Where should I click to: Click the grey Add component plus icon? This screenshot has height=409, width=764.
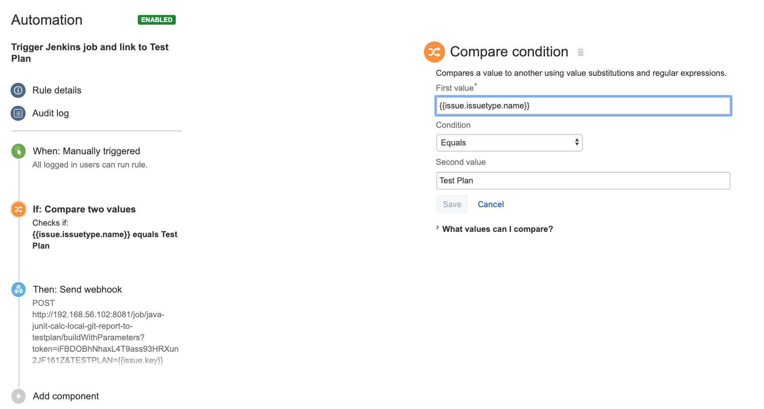pyautogui.click(x=19, y=396)
